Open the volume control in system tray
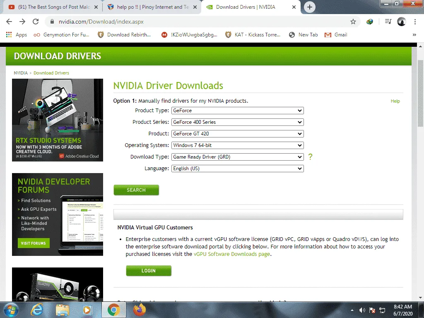Screen dimensions: 424x318 tap(362, 310)
